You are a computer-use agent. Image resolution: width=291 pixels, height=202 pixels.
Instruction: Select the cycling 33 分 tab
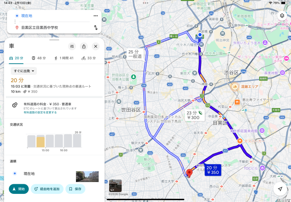coord(89,58)
